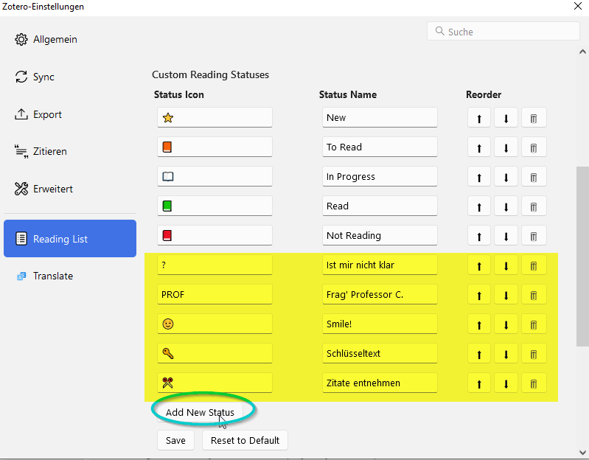The width and height of the screenshot is (589, 460).
Task: Move the Read status up
Action: [479, 206]
